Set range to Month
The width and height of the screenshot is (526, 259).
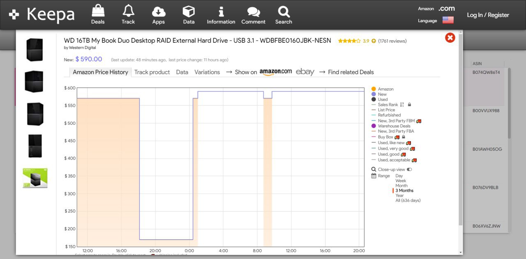tap(401, 186)
